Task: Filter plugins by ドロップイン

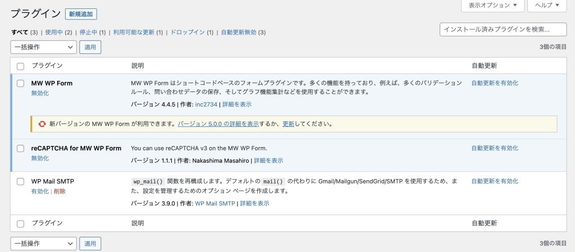Action: tap(188, 32)
